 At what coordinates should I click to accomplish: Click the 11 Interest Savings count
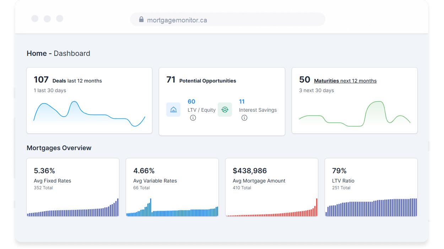pyautogui.click(x=242, y=101)
